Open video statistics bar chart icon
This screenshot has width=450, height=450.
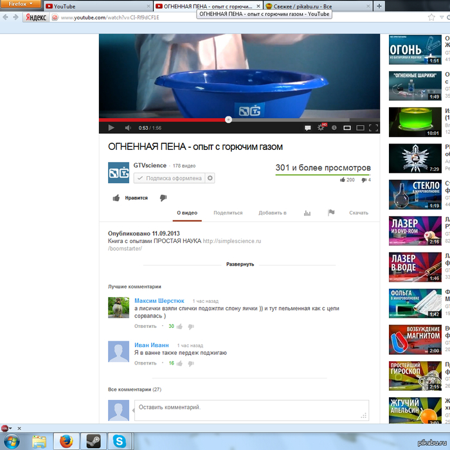click(x=307, y=213)
